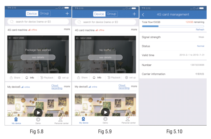Image resolution: width=211 pixels, height=139 pixels.
Task: Expand 'more' for My device5 in Fig 5.9
Action: click(134, 86)
